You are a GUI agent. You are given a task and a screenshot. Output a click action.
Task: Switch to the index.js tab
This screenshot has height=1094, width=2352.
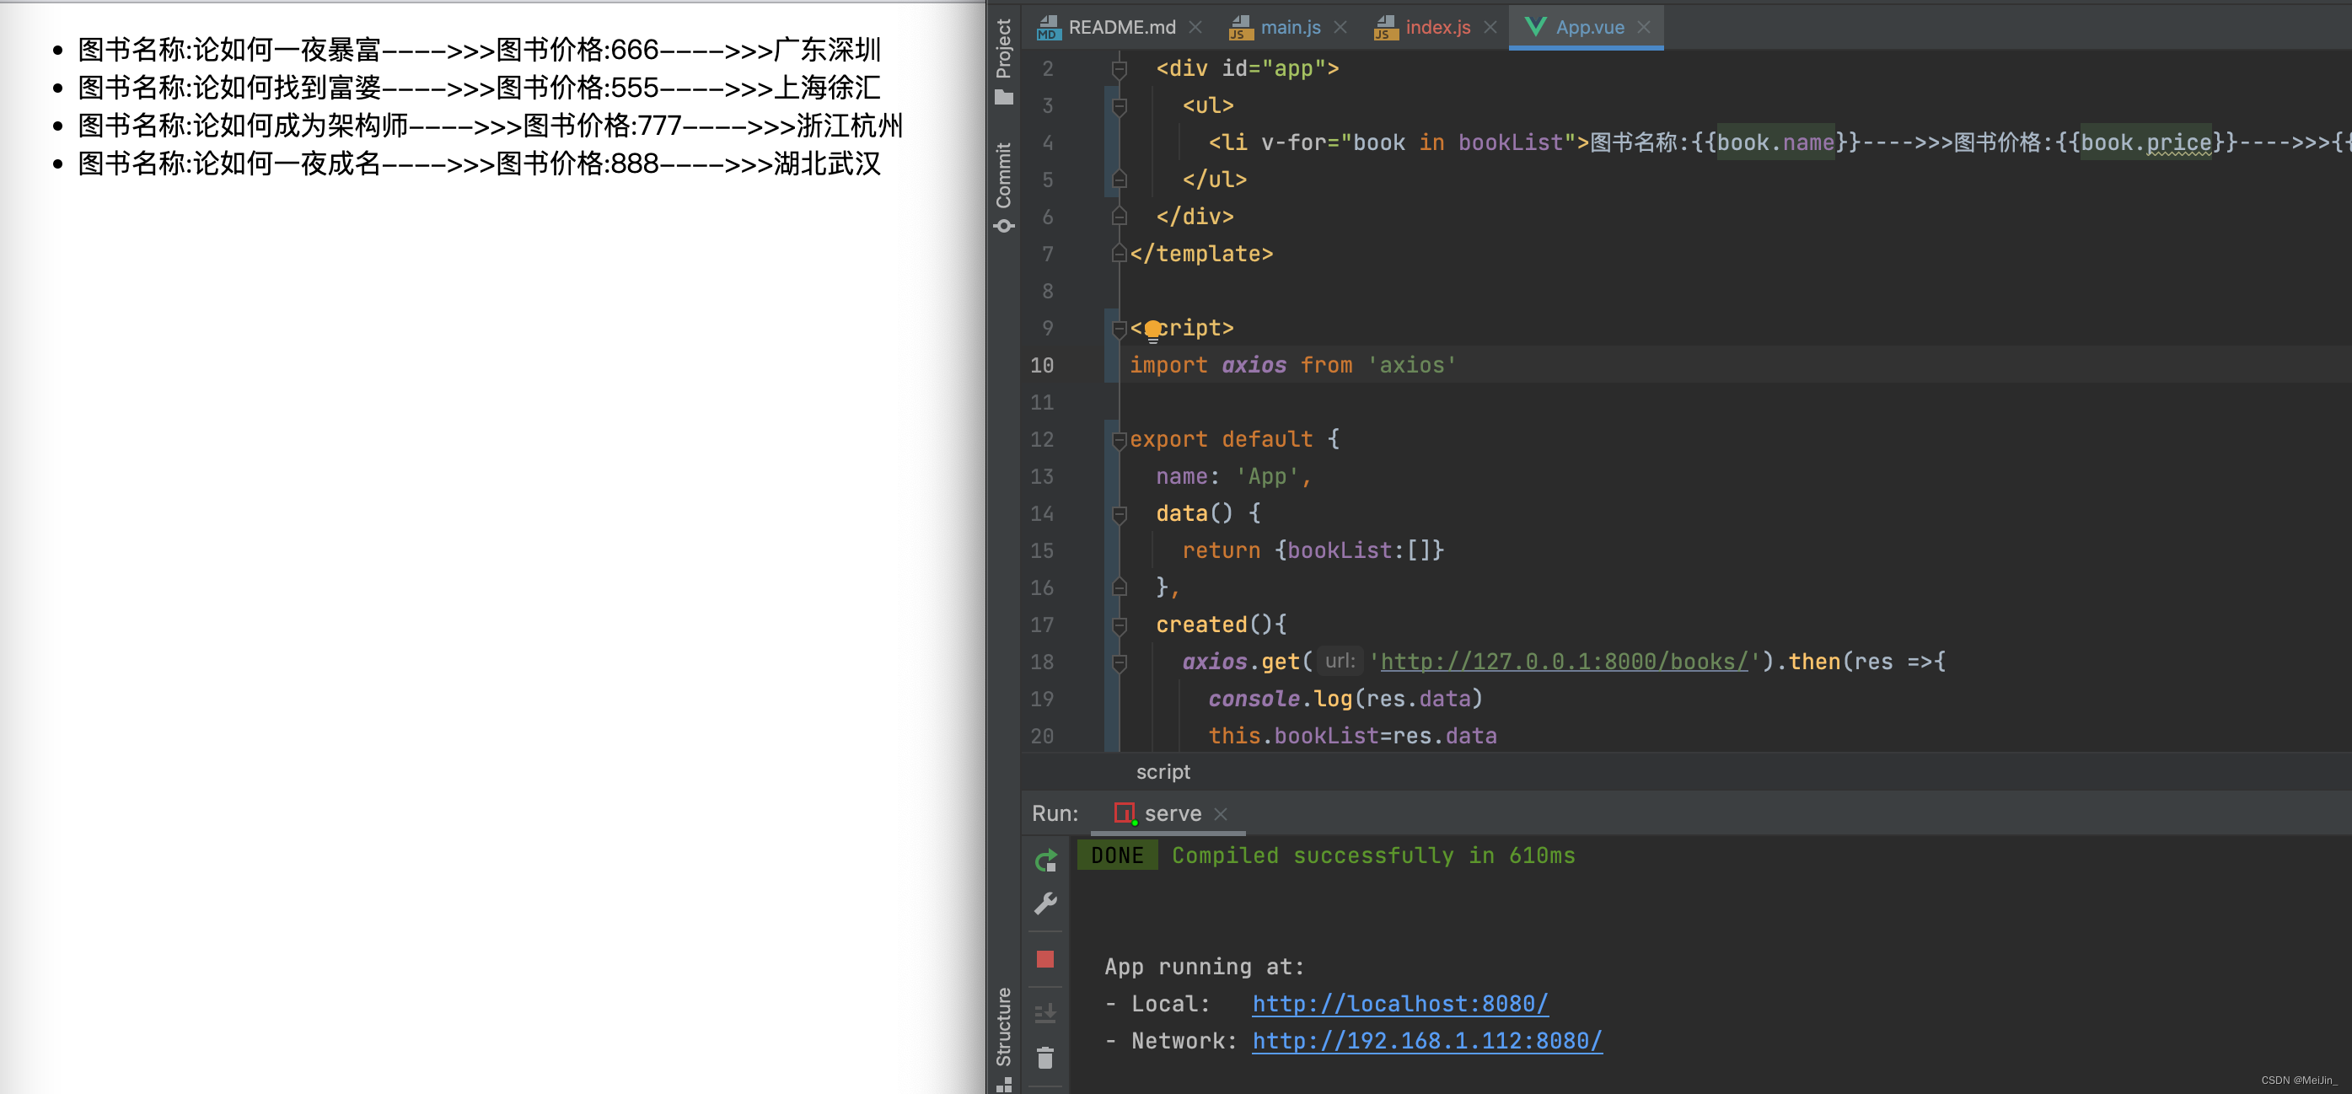coord(1437,28)
